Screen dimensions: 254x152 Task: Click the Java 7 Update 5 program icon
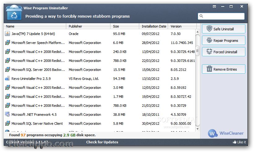[x=7, y=33]
